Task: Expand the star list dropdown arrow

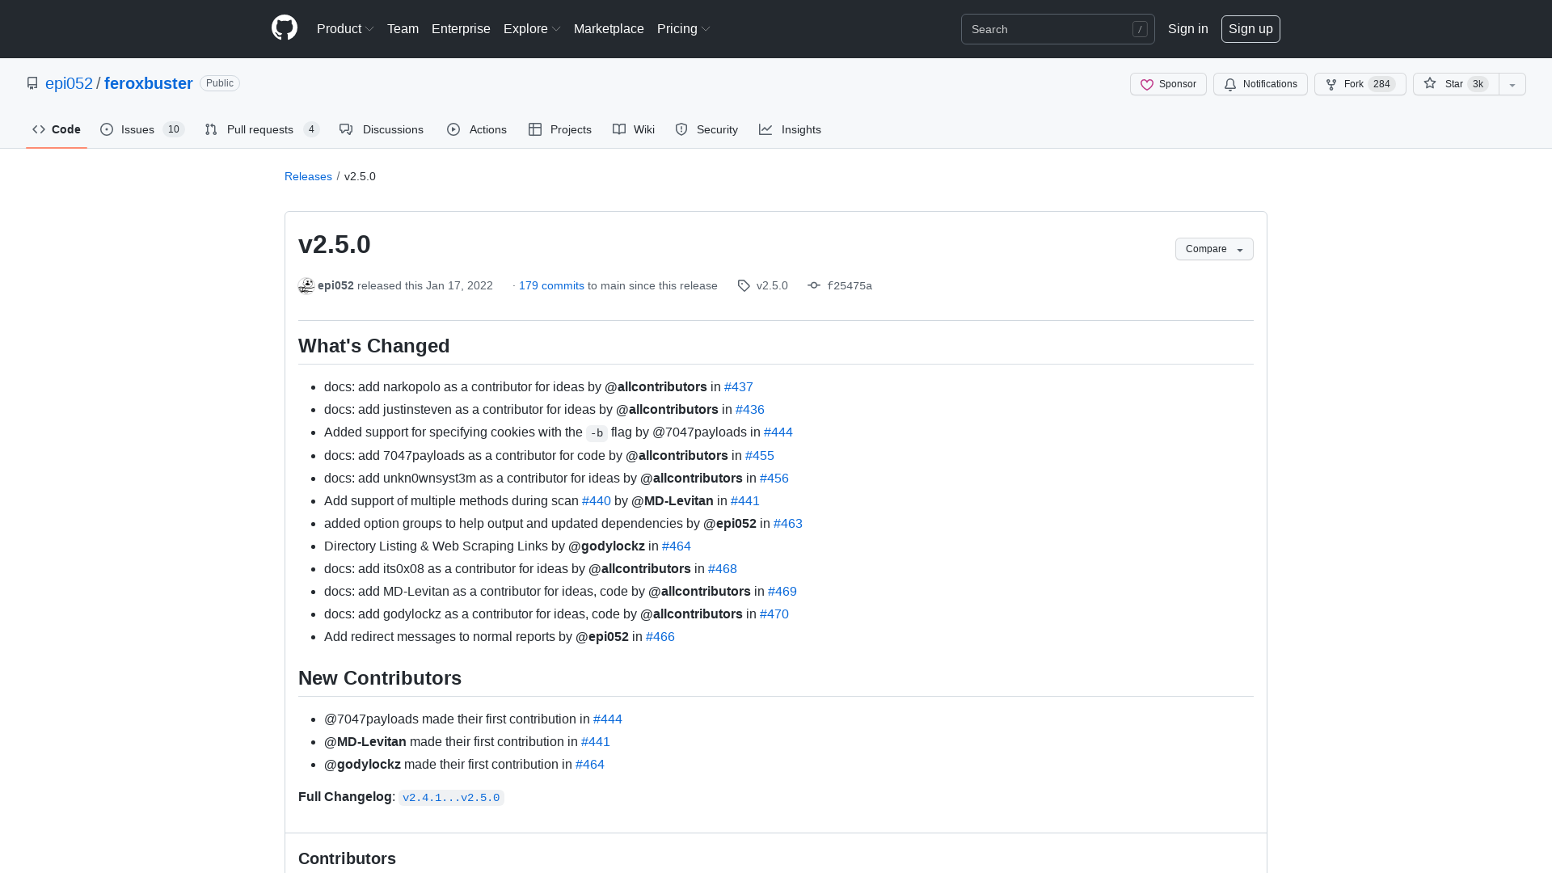Action: coord(1512,84)
